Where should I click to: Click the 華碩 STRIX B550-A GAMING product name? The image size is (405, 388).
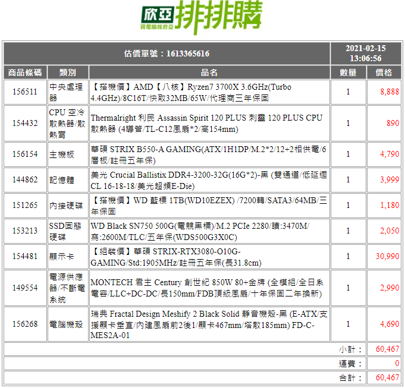coord(209,154)
